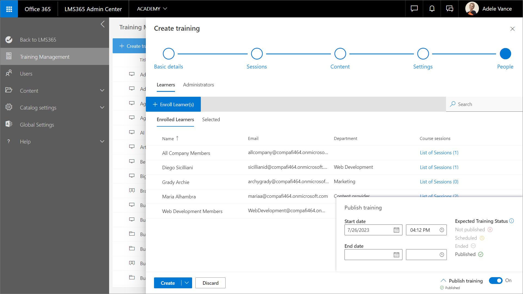Open the time picker clock icon
The height and width of the screenshot is (294, 523).
tap(442, 230)
